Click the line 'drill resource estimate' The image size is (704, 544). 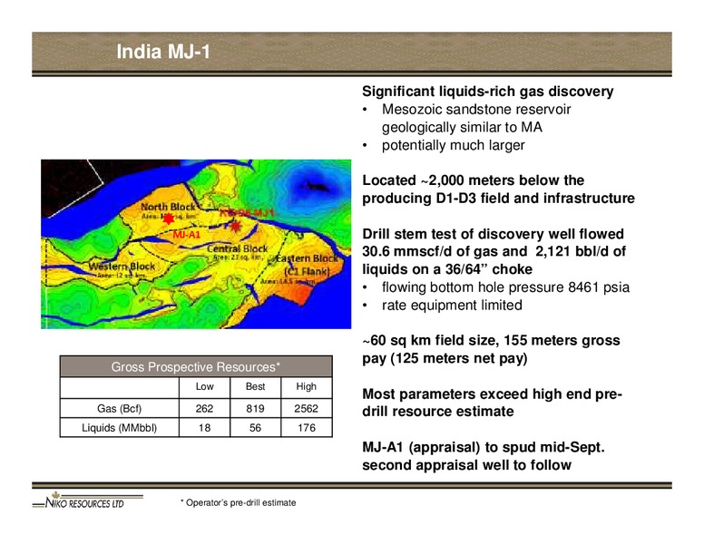[x=438, y=412]
